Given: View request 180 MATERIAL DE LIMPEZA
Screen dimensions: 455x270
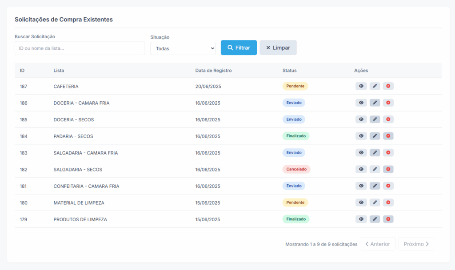Looking at the screenshot, I should (x=361, y=202).
